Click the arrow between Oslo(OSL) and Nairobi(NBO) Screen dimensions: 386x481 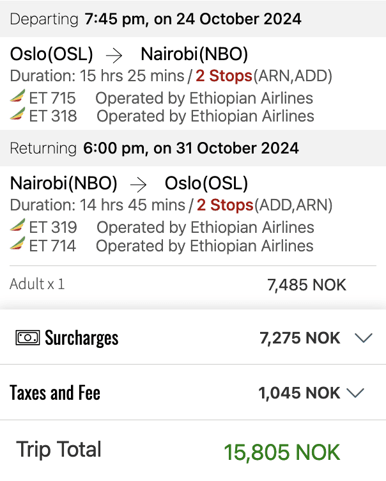click(114, 55)
